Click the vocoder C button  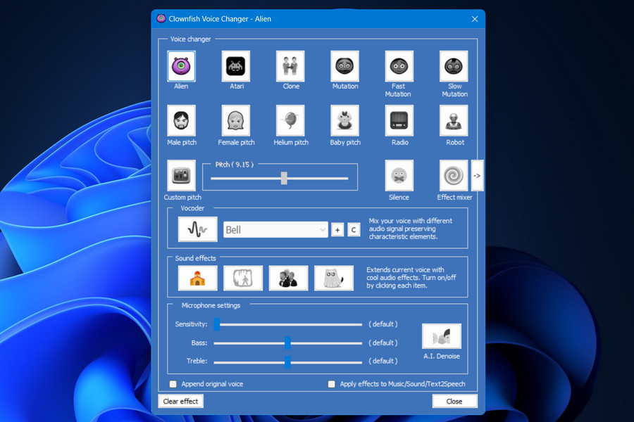click(x=354, y=230)
